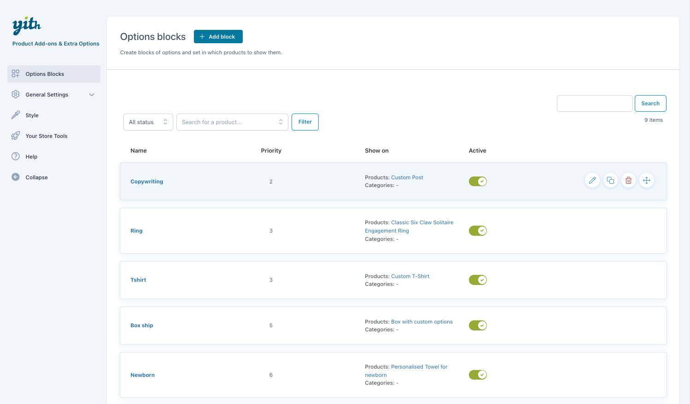Click the rocket icon for Your Store Tools
Screen dimensions: 690x404
[x=16, y=136]
